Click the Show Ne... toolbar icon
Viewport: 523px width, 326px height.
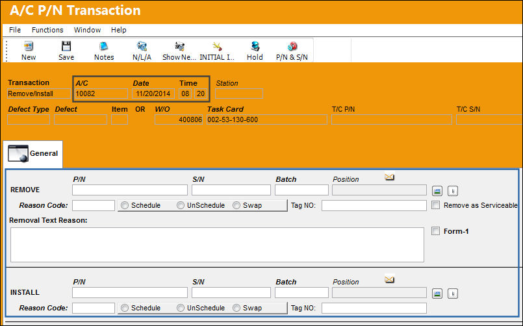tap(179, 46)
